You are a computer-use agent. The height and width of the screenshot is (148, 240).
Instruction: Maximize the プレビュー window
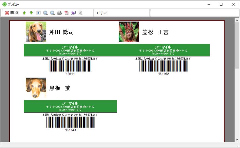pyautogui.click(x=221, y=4)
